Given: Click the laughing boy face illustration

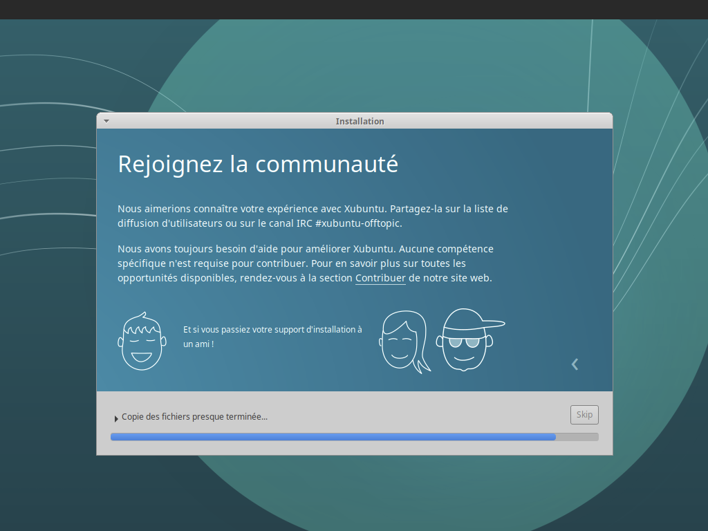Looking at the screenshot, I should pyautogui.click(x=142, y=341).
